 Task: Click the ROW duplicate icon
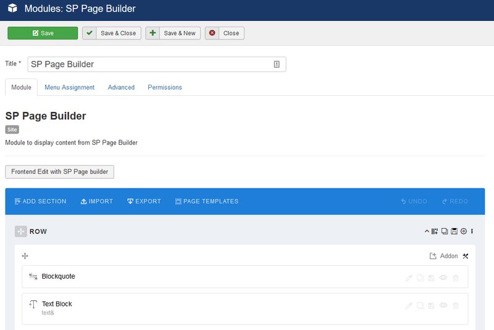click(445, 231)
